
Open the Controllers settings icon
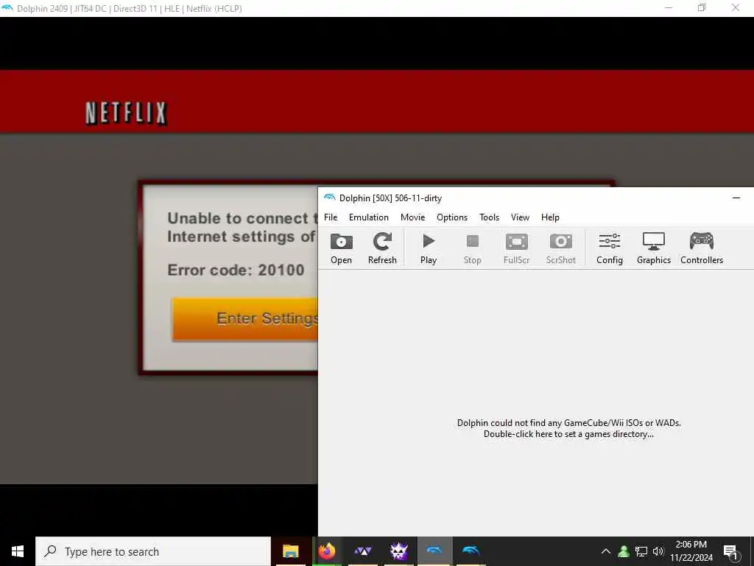click(x=702, y=248)
